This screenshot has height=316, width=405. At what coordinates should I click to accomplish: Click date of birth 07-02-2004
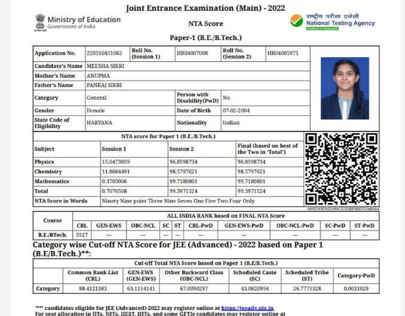[236, 111]
